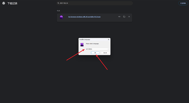Click the downloads page title heading
The image size is (189, 103).
tap(12, 3)
